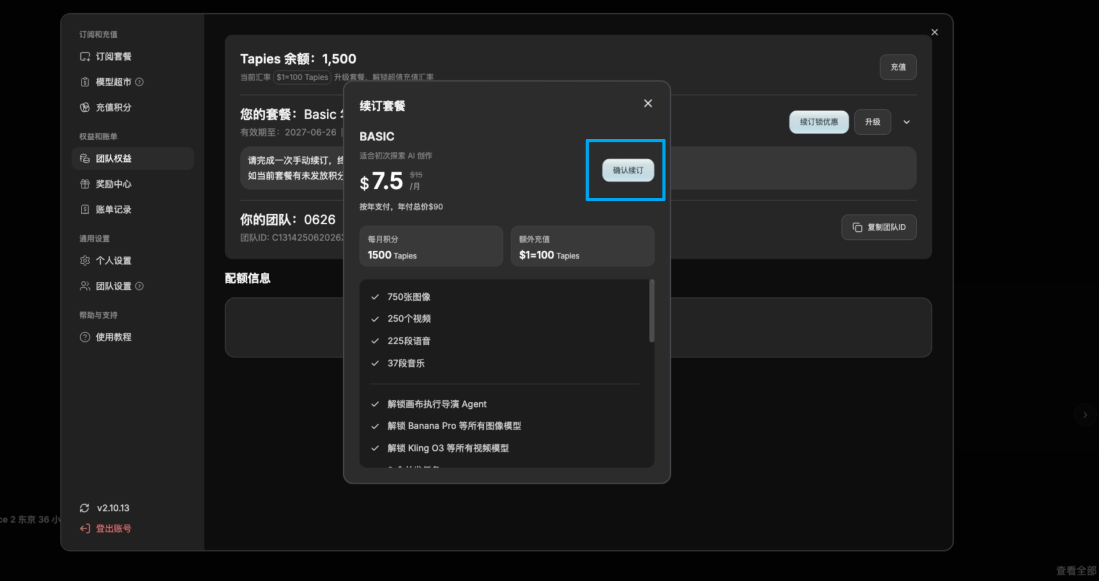Click the copy icon in 复制团队ID

click(857, 227)
